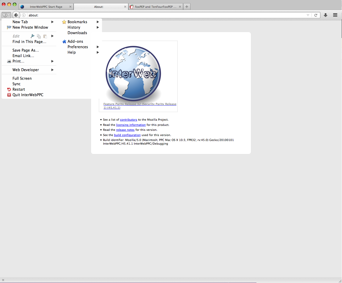Close the foxPEP and TenFourFoxPEP tab
The height and width of the screenshot is (283, 342).
(x=180, y=7)
